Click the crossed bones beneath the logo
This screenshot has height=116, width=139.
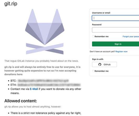(x=45, y=49)
